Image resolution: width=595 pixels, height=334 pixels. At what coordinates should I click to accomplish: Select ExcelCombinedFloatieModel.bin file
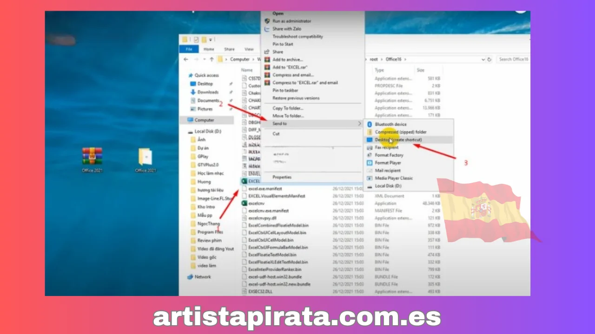click(x=278, y=225)
